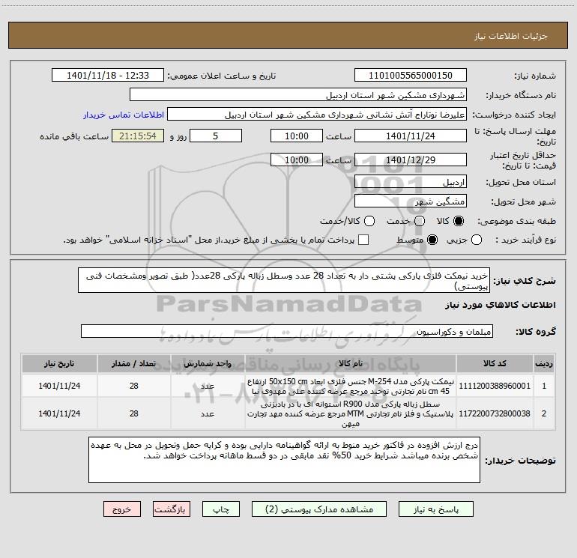Click product code 1172200732800038
Viewport: 577px width, 558px height.
coord(495,413)
